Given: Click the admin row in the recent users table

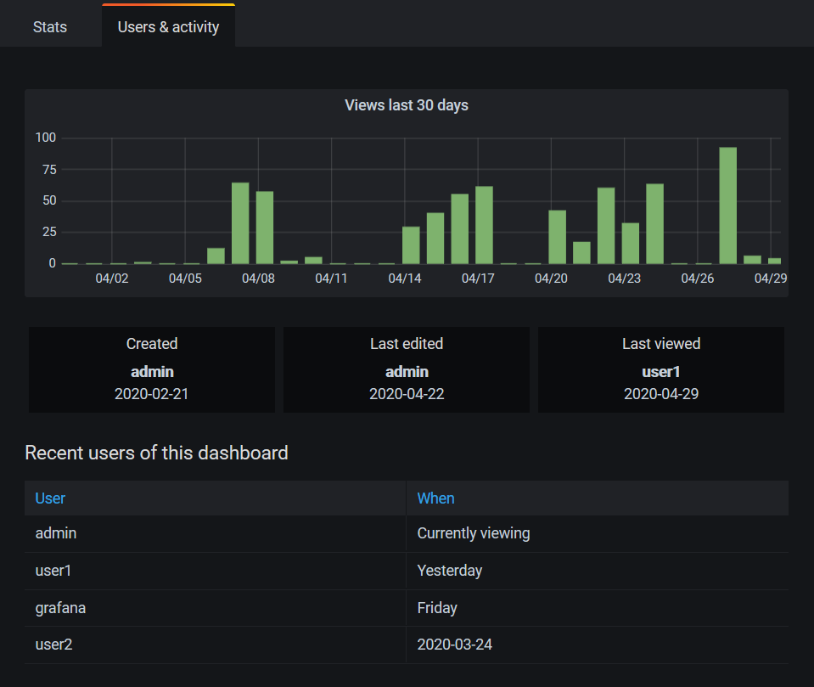Looking at the screenshot, I should (x=56, y=533).
